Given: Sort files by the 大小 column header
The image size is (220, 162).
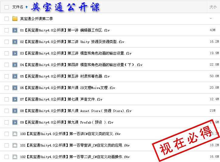Looking at the screenshot, I should 213,7.
